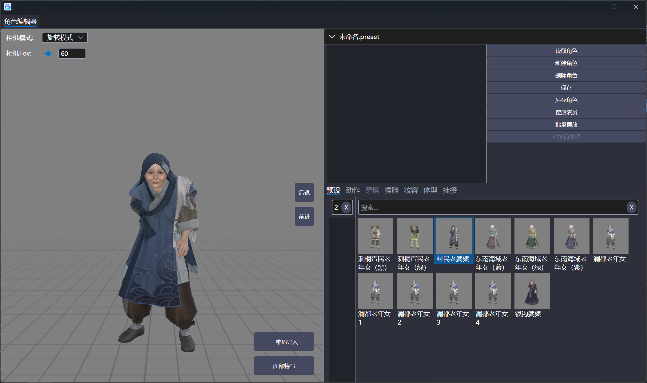Click the 面部特写 button
This screenshot has height=383, width=647.
pos(284,366)
